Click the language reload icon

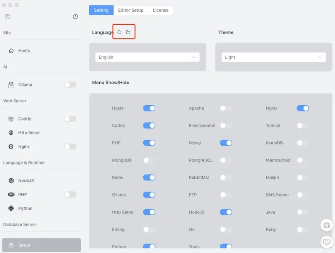pos(119,32)
